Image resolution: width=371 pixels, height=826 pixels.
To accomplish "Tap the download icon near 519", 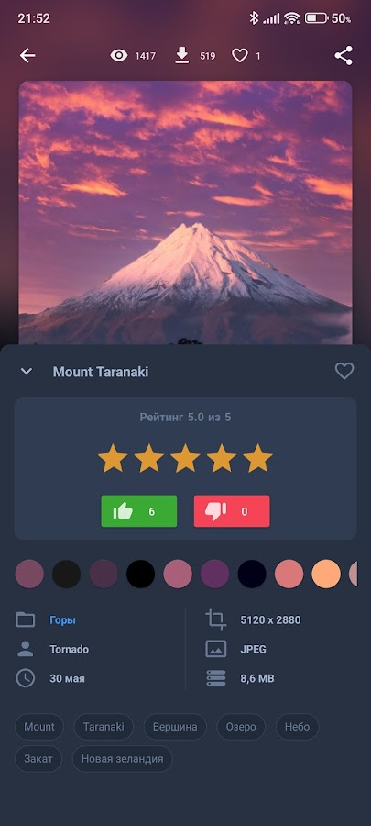I will coord(181,55).
